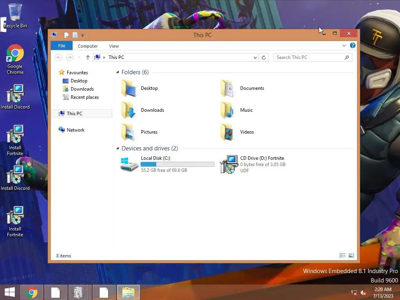Collapse the Devices and drives (2) group
This screenshot has width=400, height=300.
118,148
